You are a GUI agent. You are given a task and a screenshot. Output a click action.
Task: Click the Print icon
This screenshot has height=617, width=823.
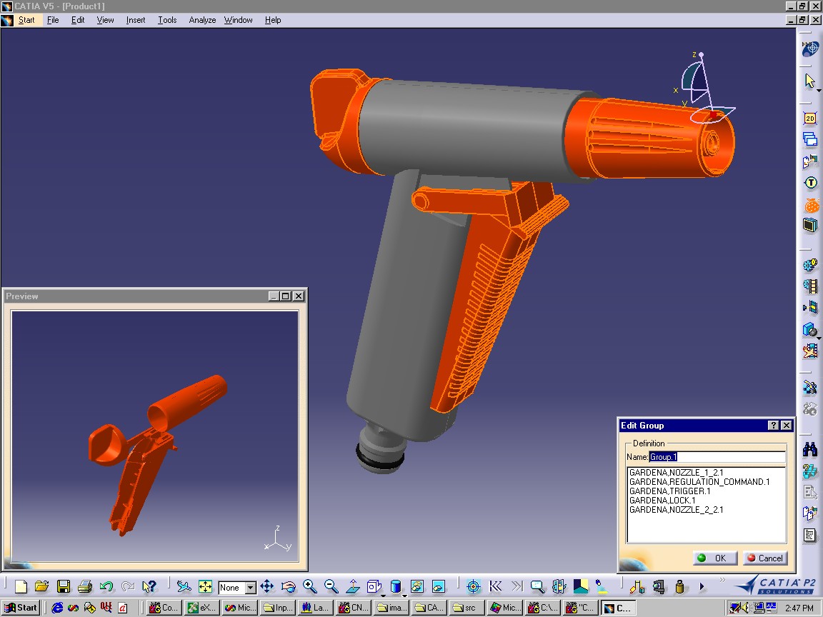85,586
